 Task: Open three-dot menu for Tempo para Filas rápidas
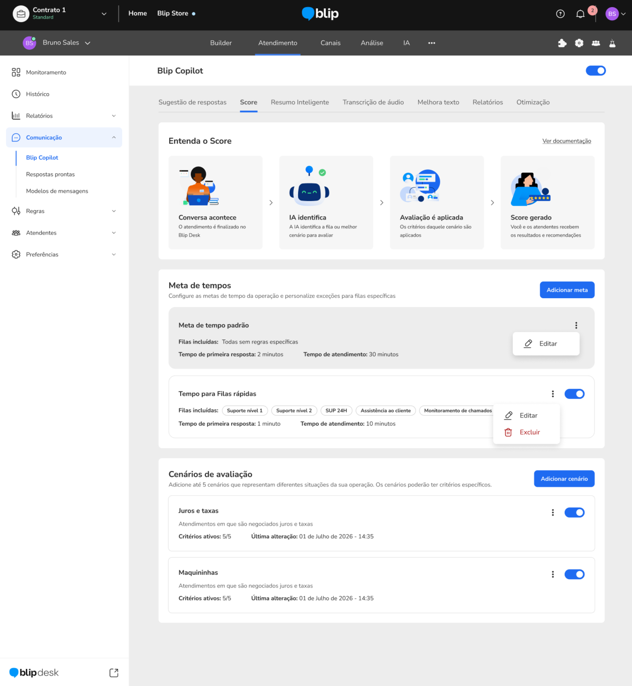point(553,394)
